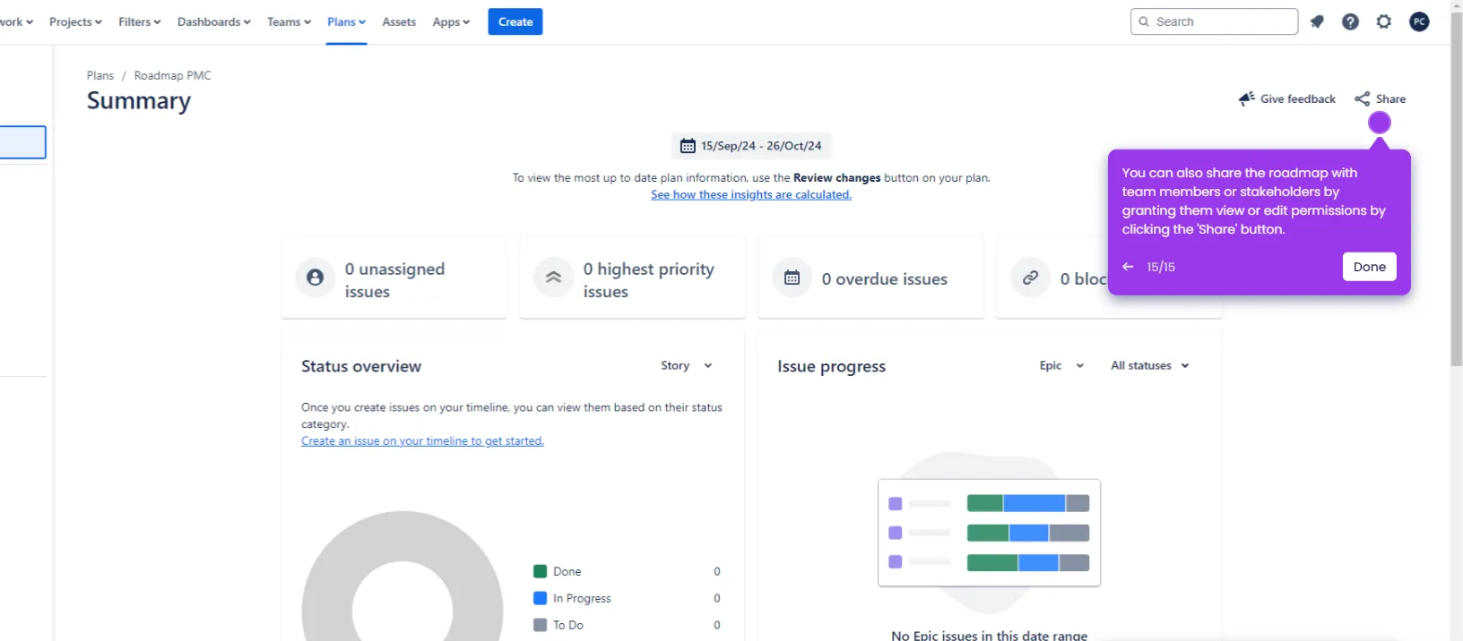This screenshot has height=641, width=1463.
Task: Click the 'Issue progress' heading
Action: pos(831,366)
